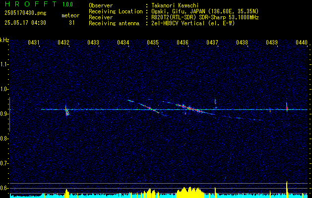
Task: Click the 0434 time axis label
Action: pos(123,43)
